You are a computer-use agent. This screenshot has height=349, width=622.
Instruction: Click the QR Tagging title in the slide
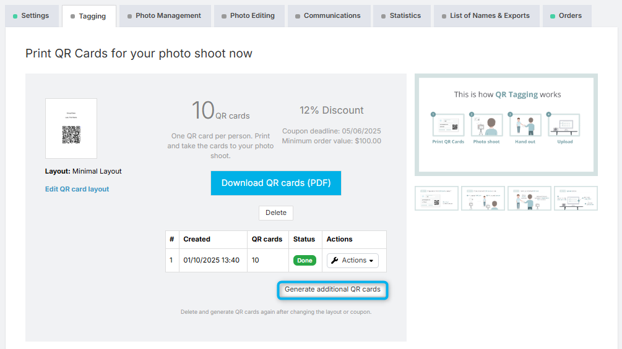(517, 95)
